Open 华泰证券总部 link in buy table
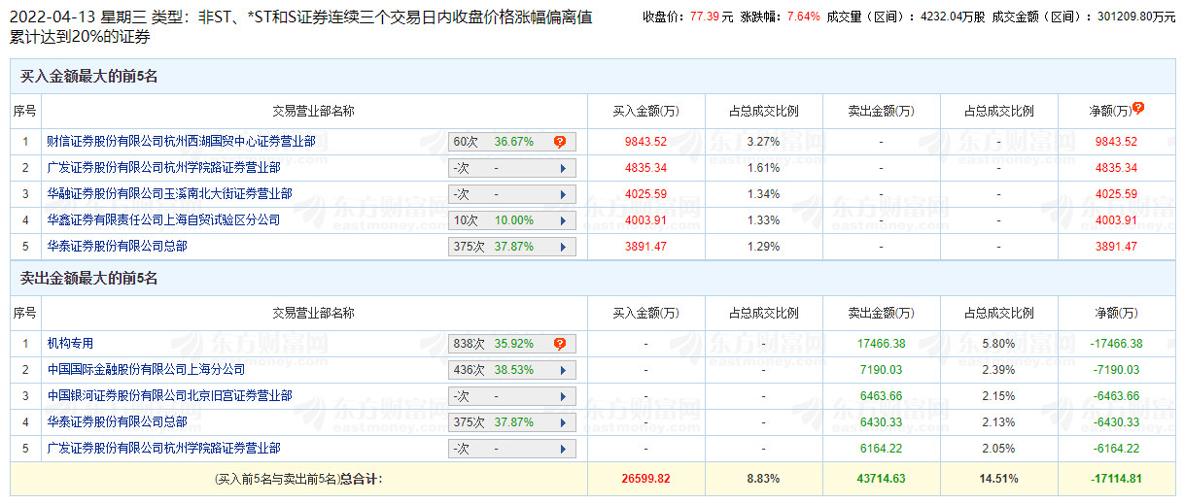The width and height of the screenshot is (1184, 504). pyautogui.click(x=117, y=247)
